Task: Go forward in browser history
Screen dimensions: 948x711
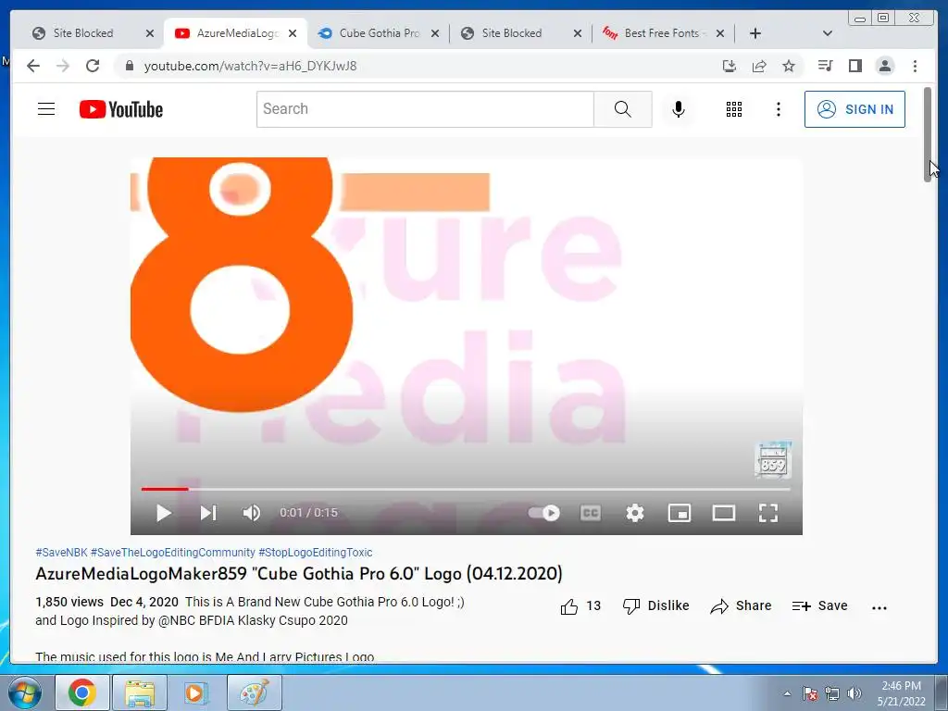Action: 63,66
